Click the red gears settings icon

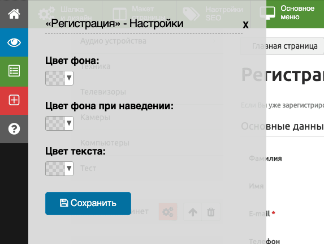pos(168,212)
